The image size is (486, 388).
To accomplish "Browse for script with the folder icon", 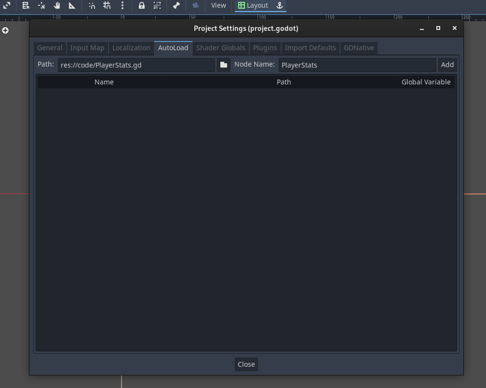I will pyautogui.click(x=224, y=65).
